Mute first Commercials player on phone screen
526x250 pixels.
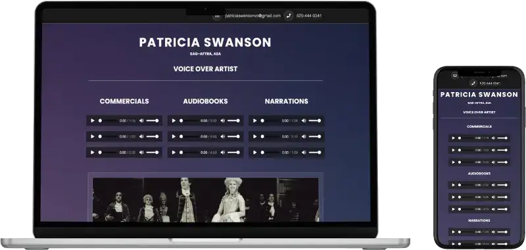493,138
